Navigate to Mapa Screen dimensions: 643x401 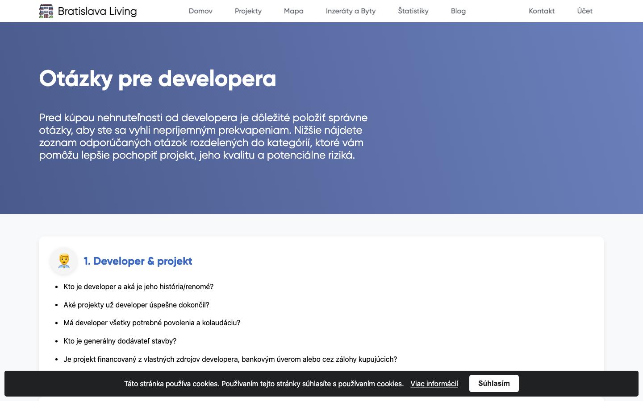pos(293,11)
